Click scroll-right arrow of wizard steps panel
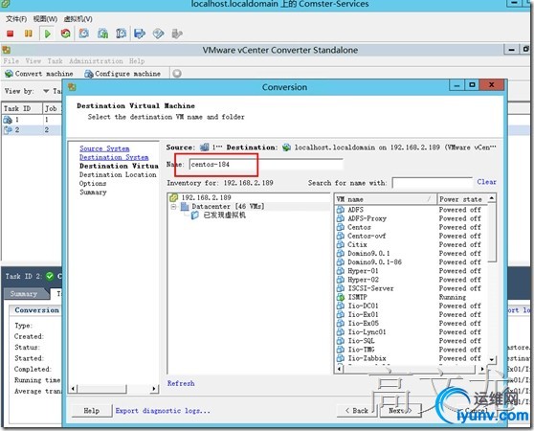 click(154, 389)
